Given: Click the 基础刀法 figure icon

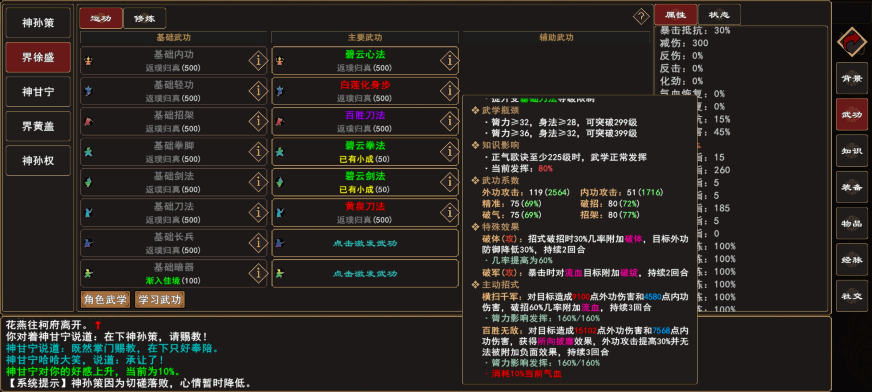Looking at the screenshot, I should [x=88, y=213].
